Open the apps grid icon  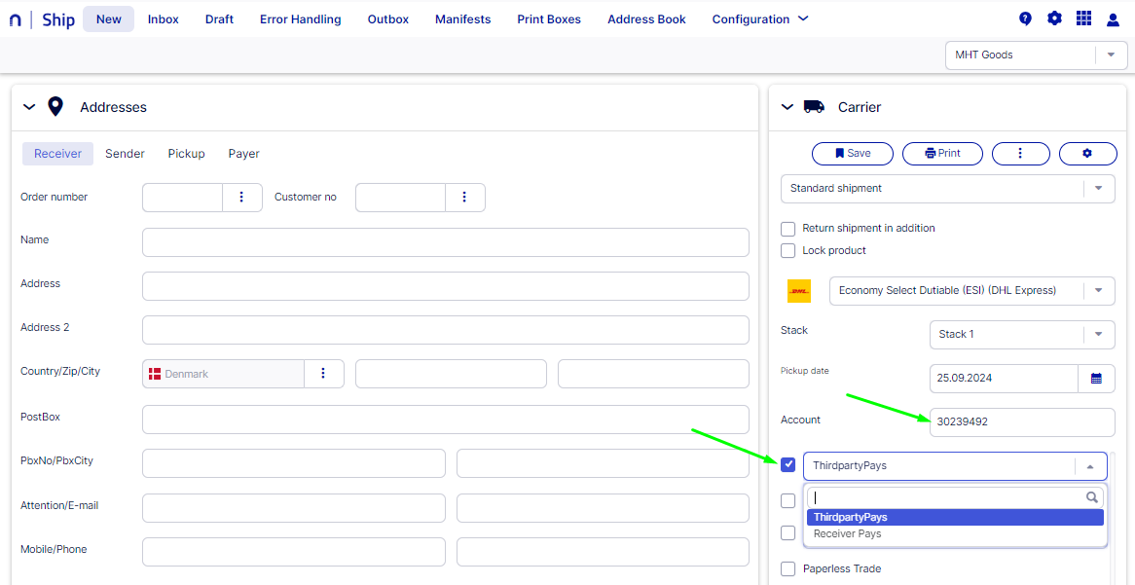(x=1083, y=18)
